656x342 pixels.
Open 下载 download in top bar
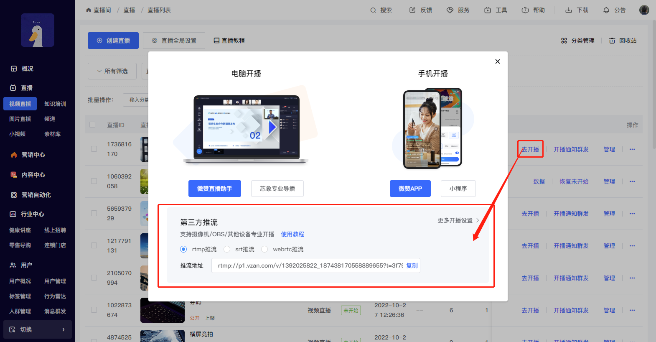(x=577, y=10)
